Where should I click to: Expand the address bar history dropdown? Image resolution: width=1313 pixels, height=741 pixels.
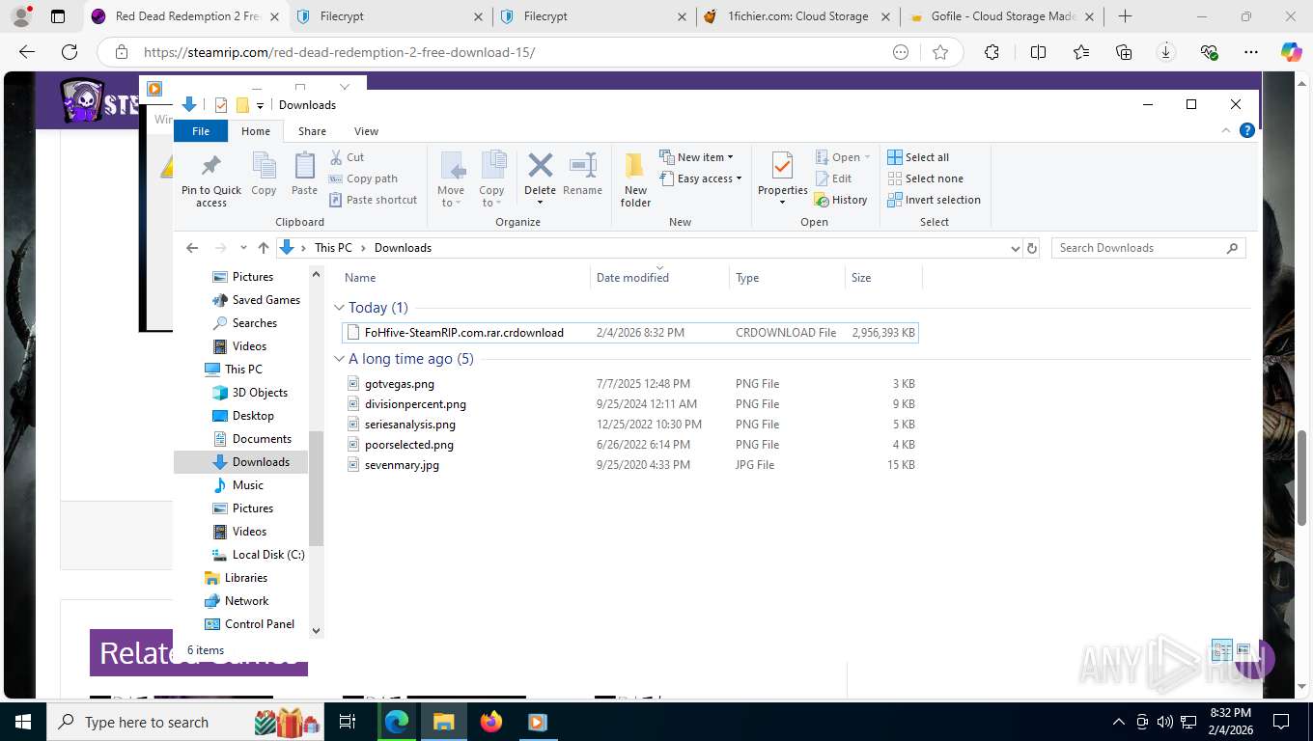1015,248
